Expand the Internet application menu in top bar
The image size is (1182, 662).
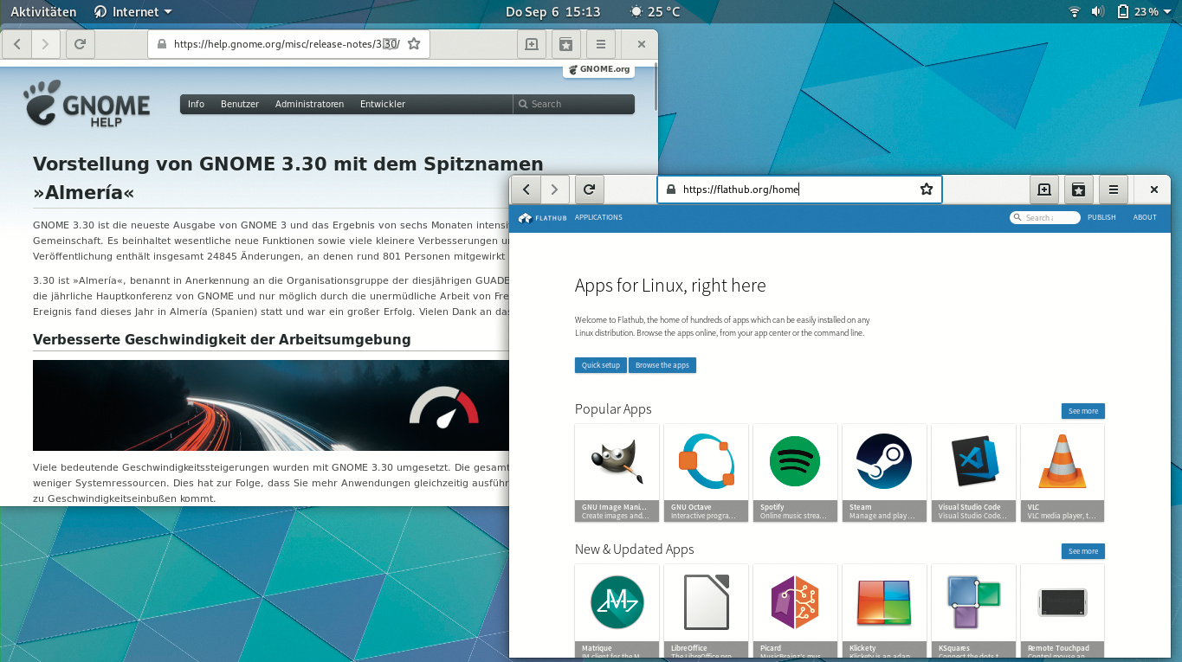click(132, 12)
